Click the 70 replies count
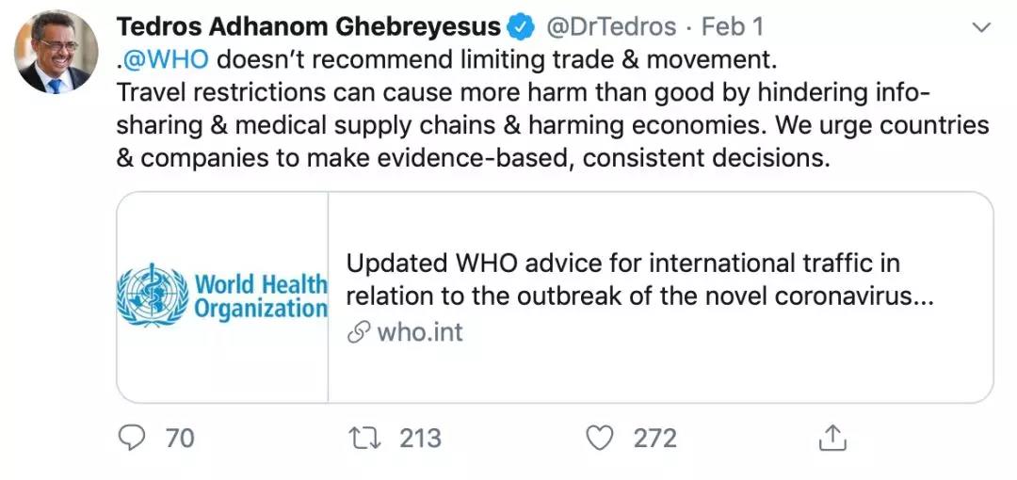 tap(180, 439)
